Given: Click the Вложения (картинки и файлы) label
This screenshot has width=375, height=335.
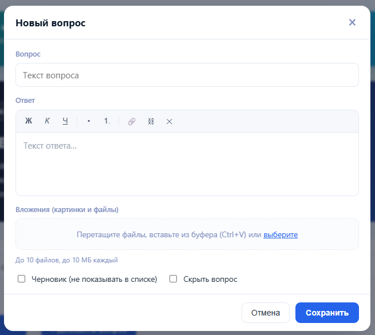Looking at the screenshot, I should pyautogui.click(x=67, y=210).
